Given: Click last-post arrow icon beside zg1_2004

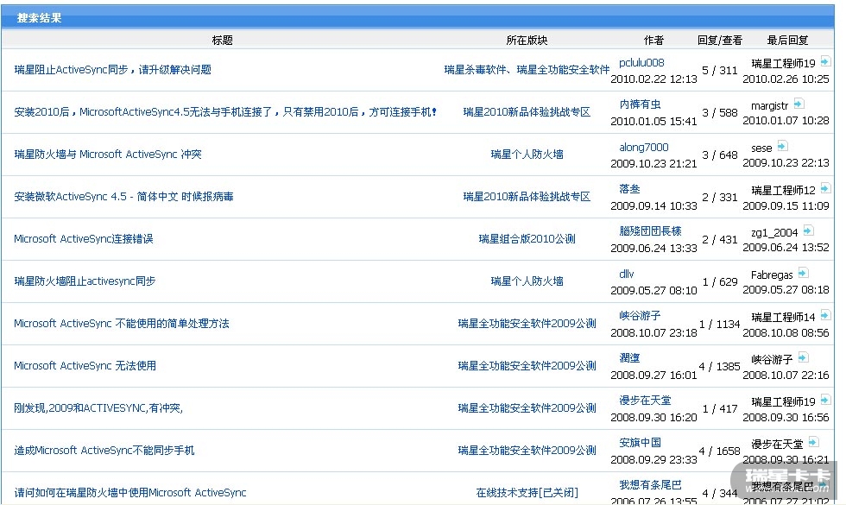Looking at the screenshot, I should [x=808, y=231].
